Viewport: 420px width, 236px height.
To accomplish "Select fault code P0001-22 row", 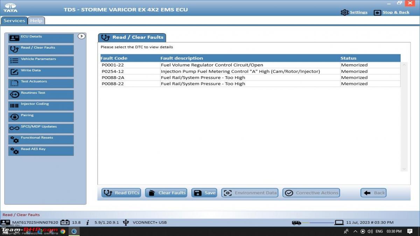I will click(250, 65).
